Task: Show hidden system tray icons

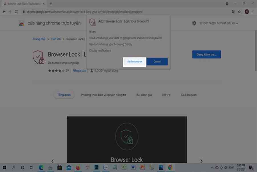Action: click(x=212, y=167)
